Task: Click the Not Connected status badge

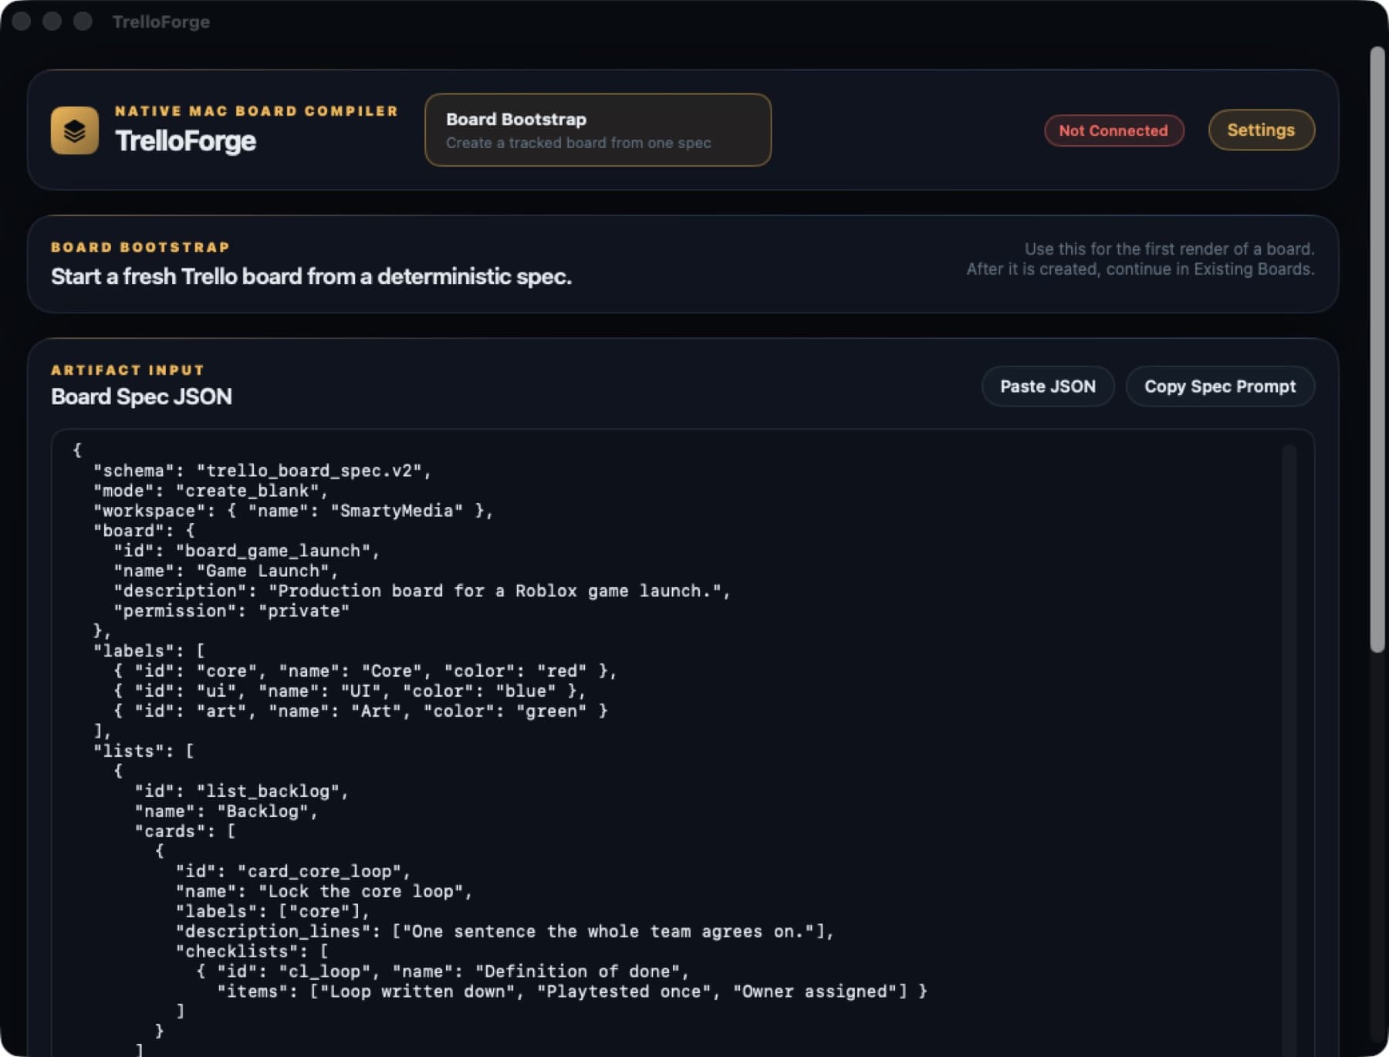Action: [1114, 130]
